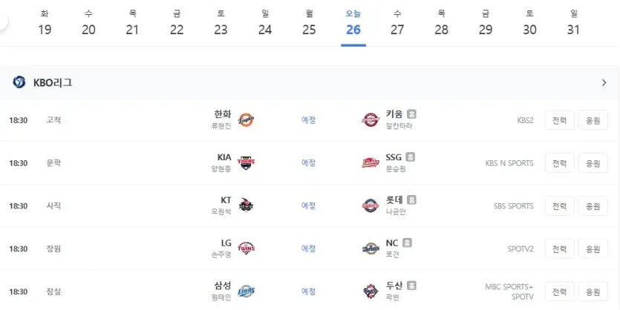
Task: Click 응원 button for KIA vs SSG game
Action: pos(593,163)
